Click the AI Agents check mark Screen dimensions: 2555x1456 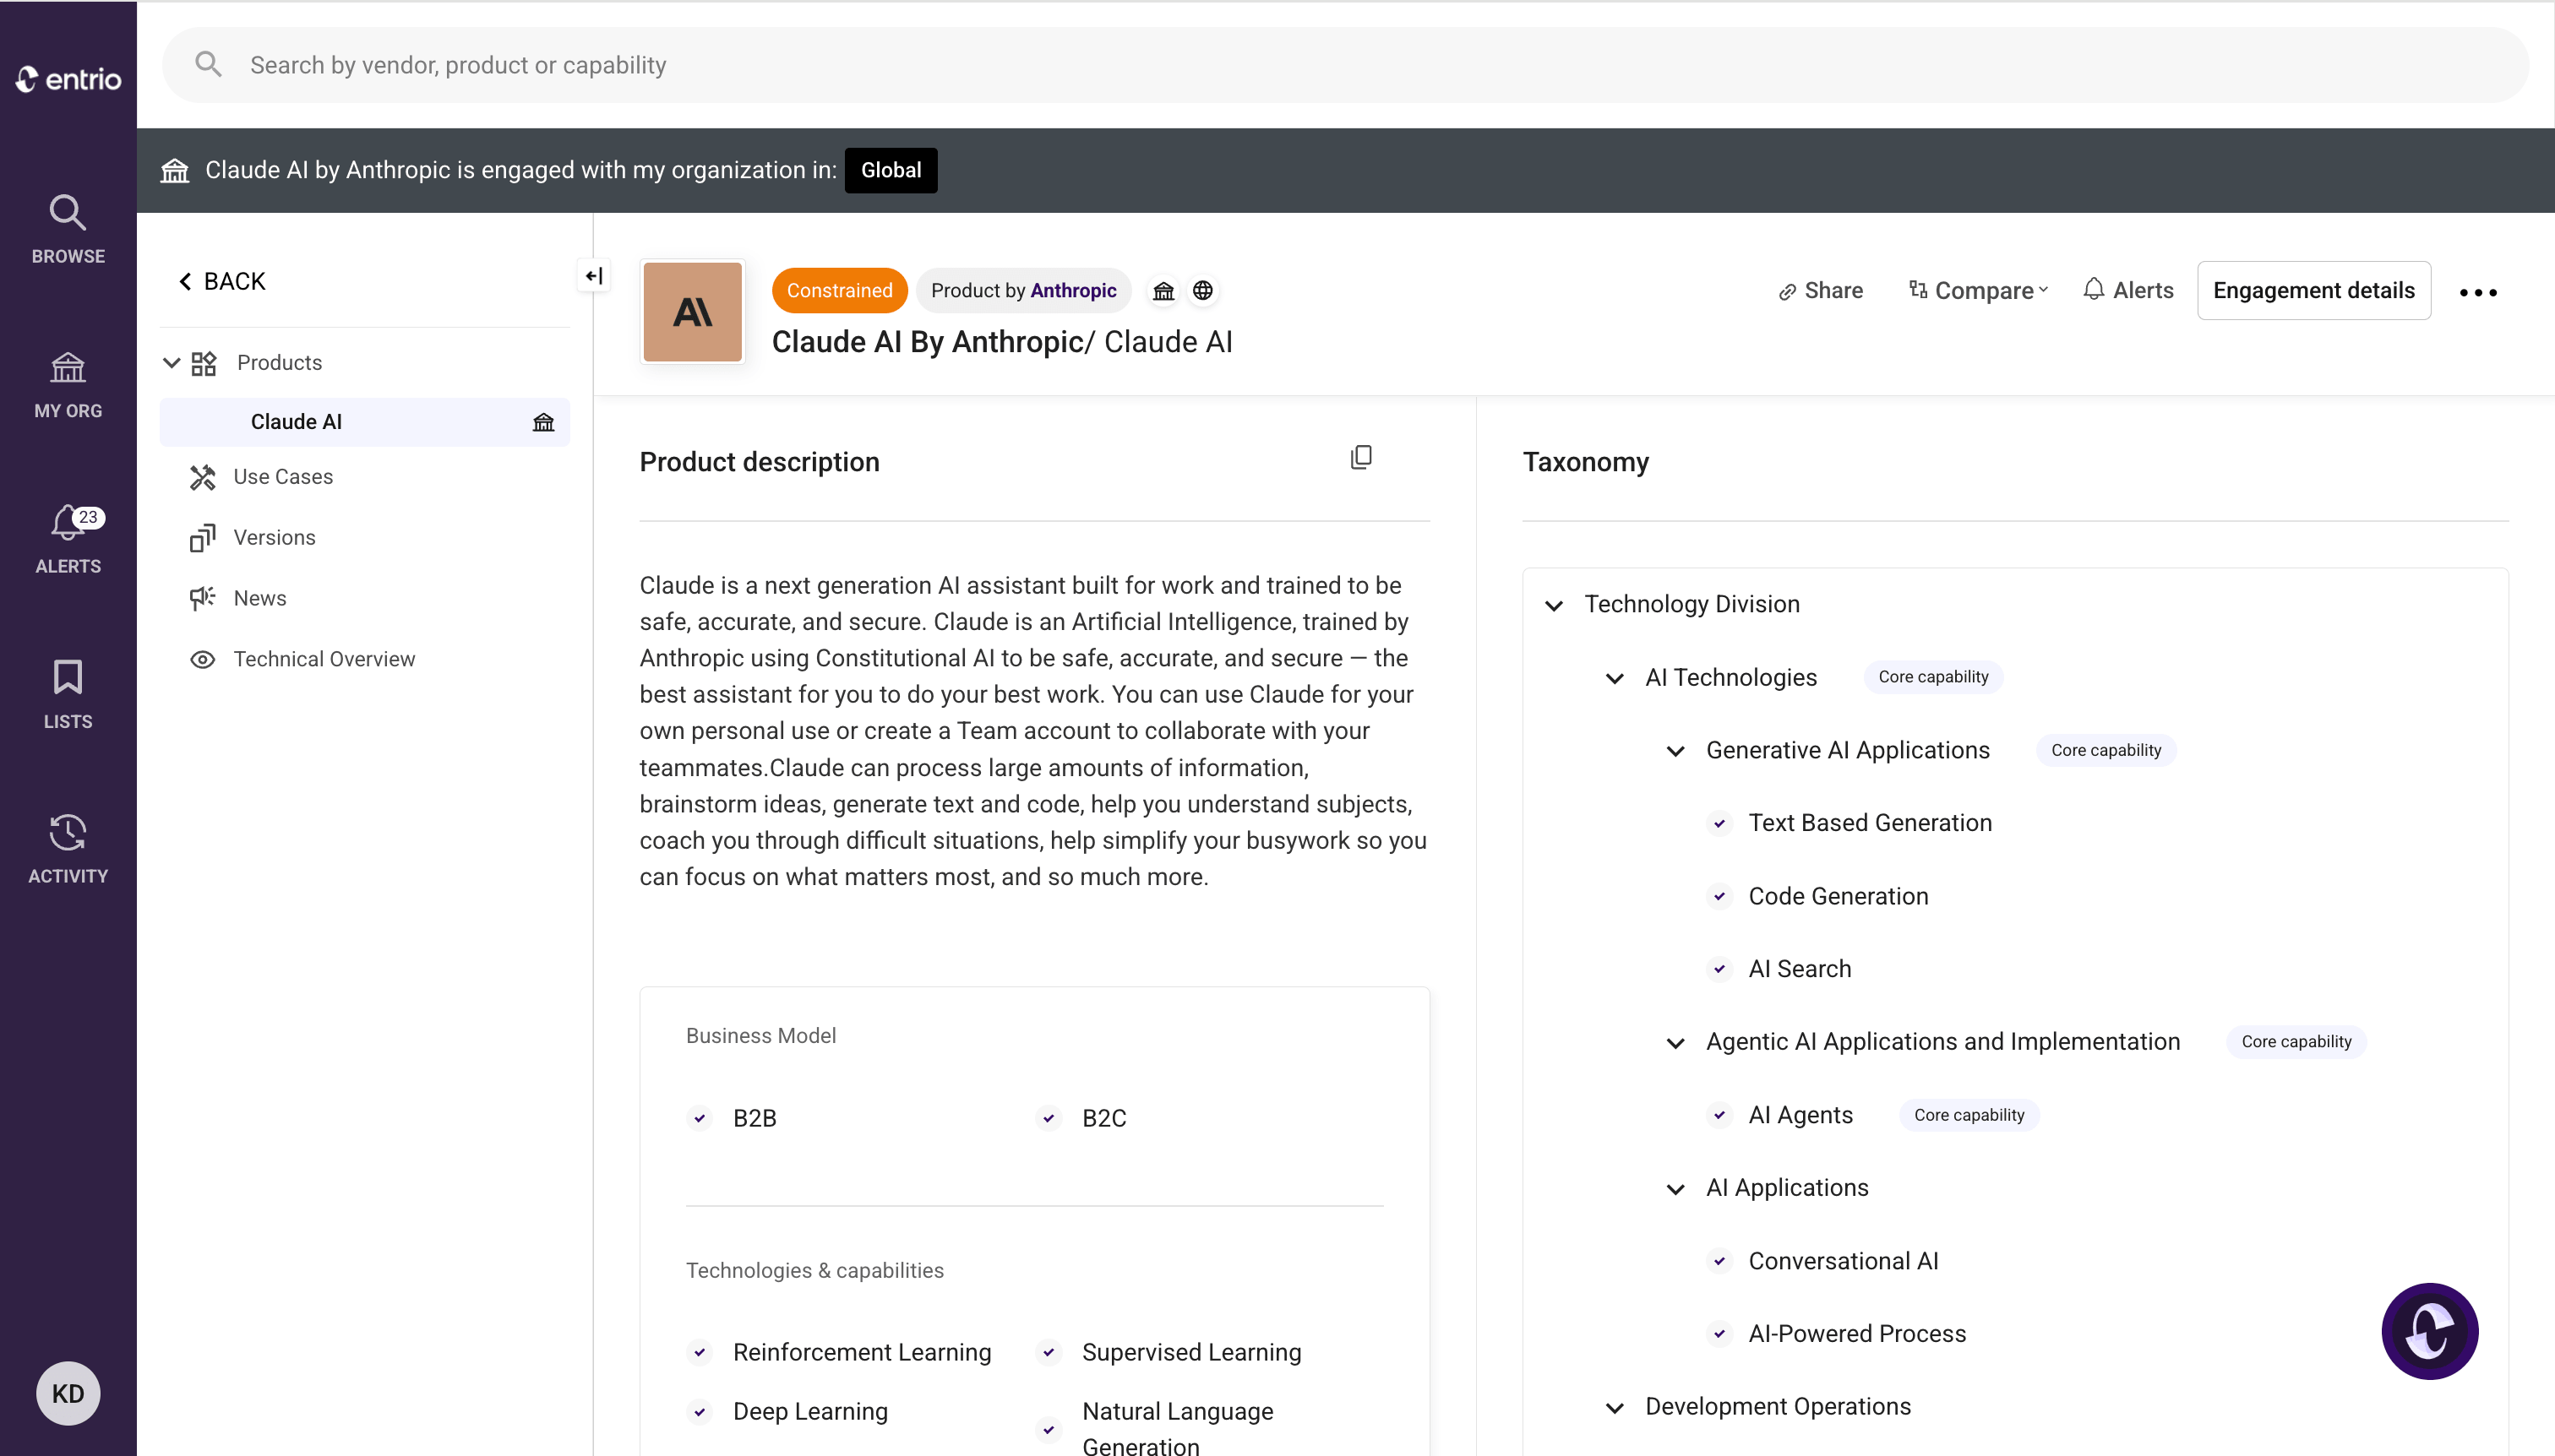click(1719, 1116)
